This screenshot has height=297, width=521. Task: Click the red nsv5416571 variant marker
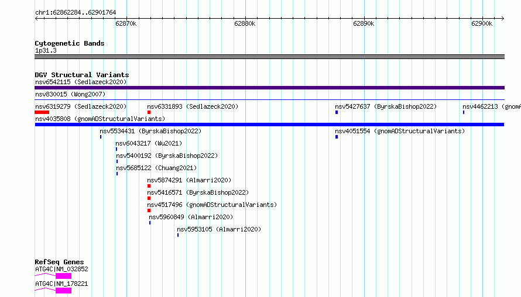(149, 198)
